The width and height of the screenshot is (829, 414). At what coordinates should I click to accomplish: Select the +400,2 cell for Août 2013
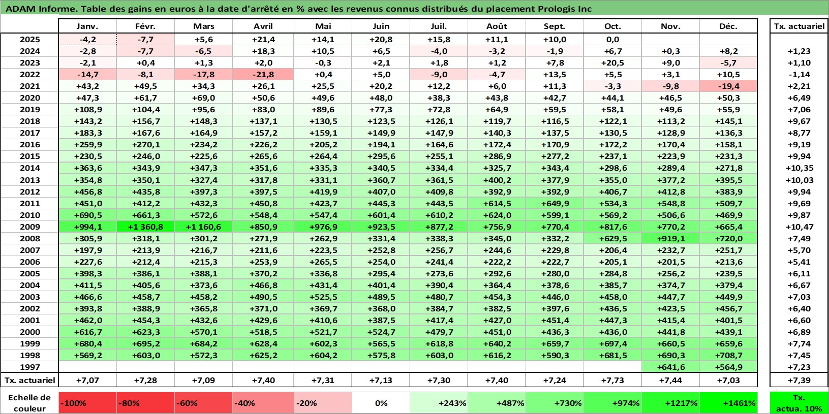(497, 180)
